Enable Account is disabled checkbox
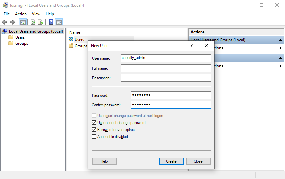 point(94,137)
